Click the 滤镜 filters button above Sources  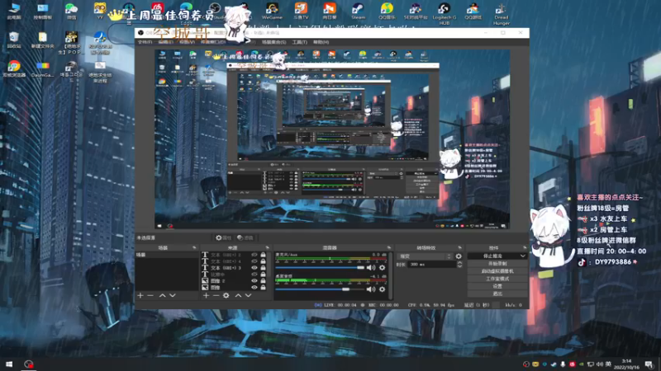[x=245, y=237]
